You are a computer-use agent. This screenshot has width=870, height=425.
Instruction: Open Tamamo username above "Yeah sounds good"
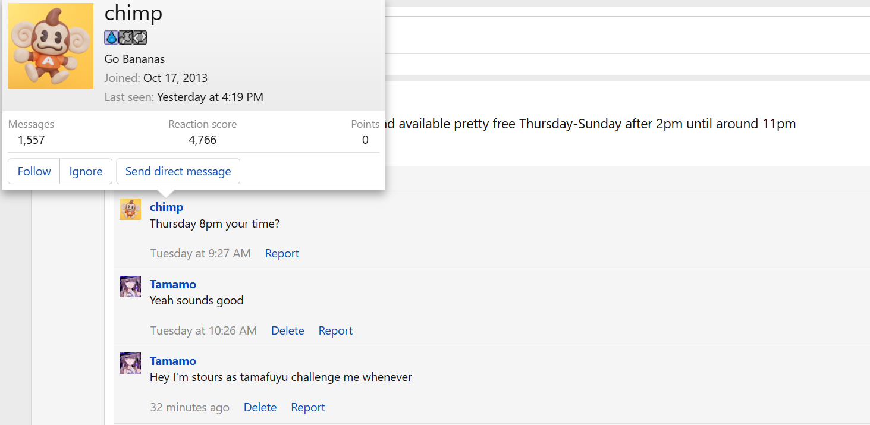click(x=172, y=284)
